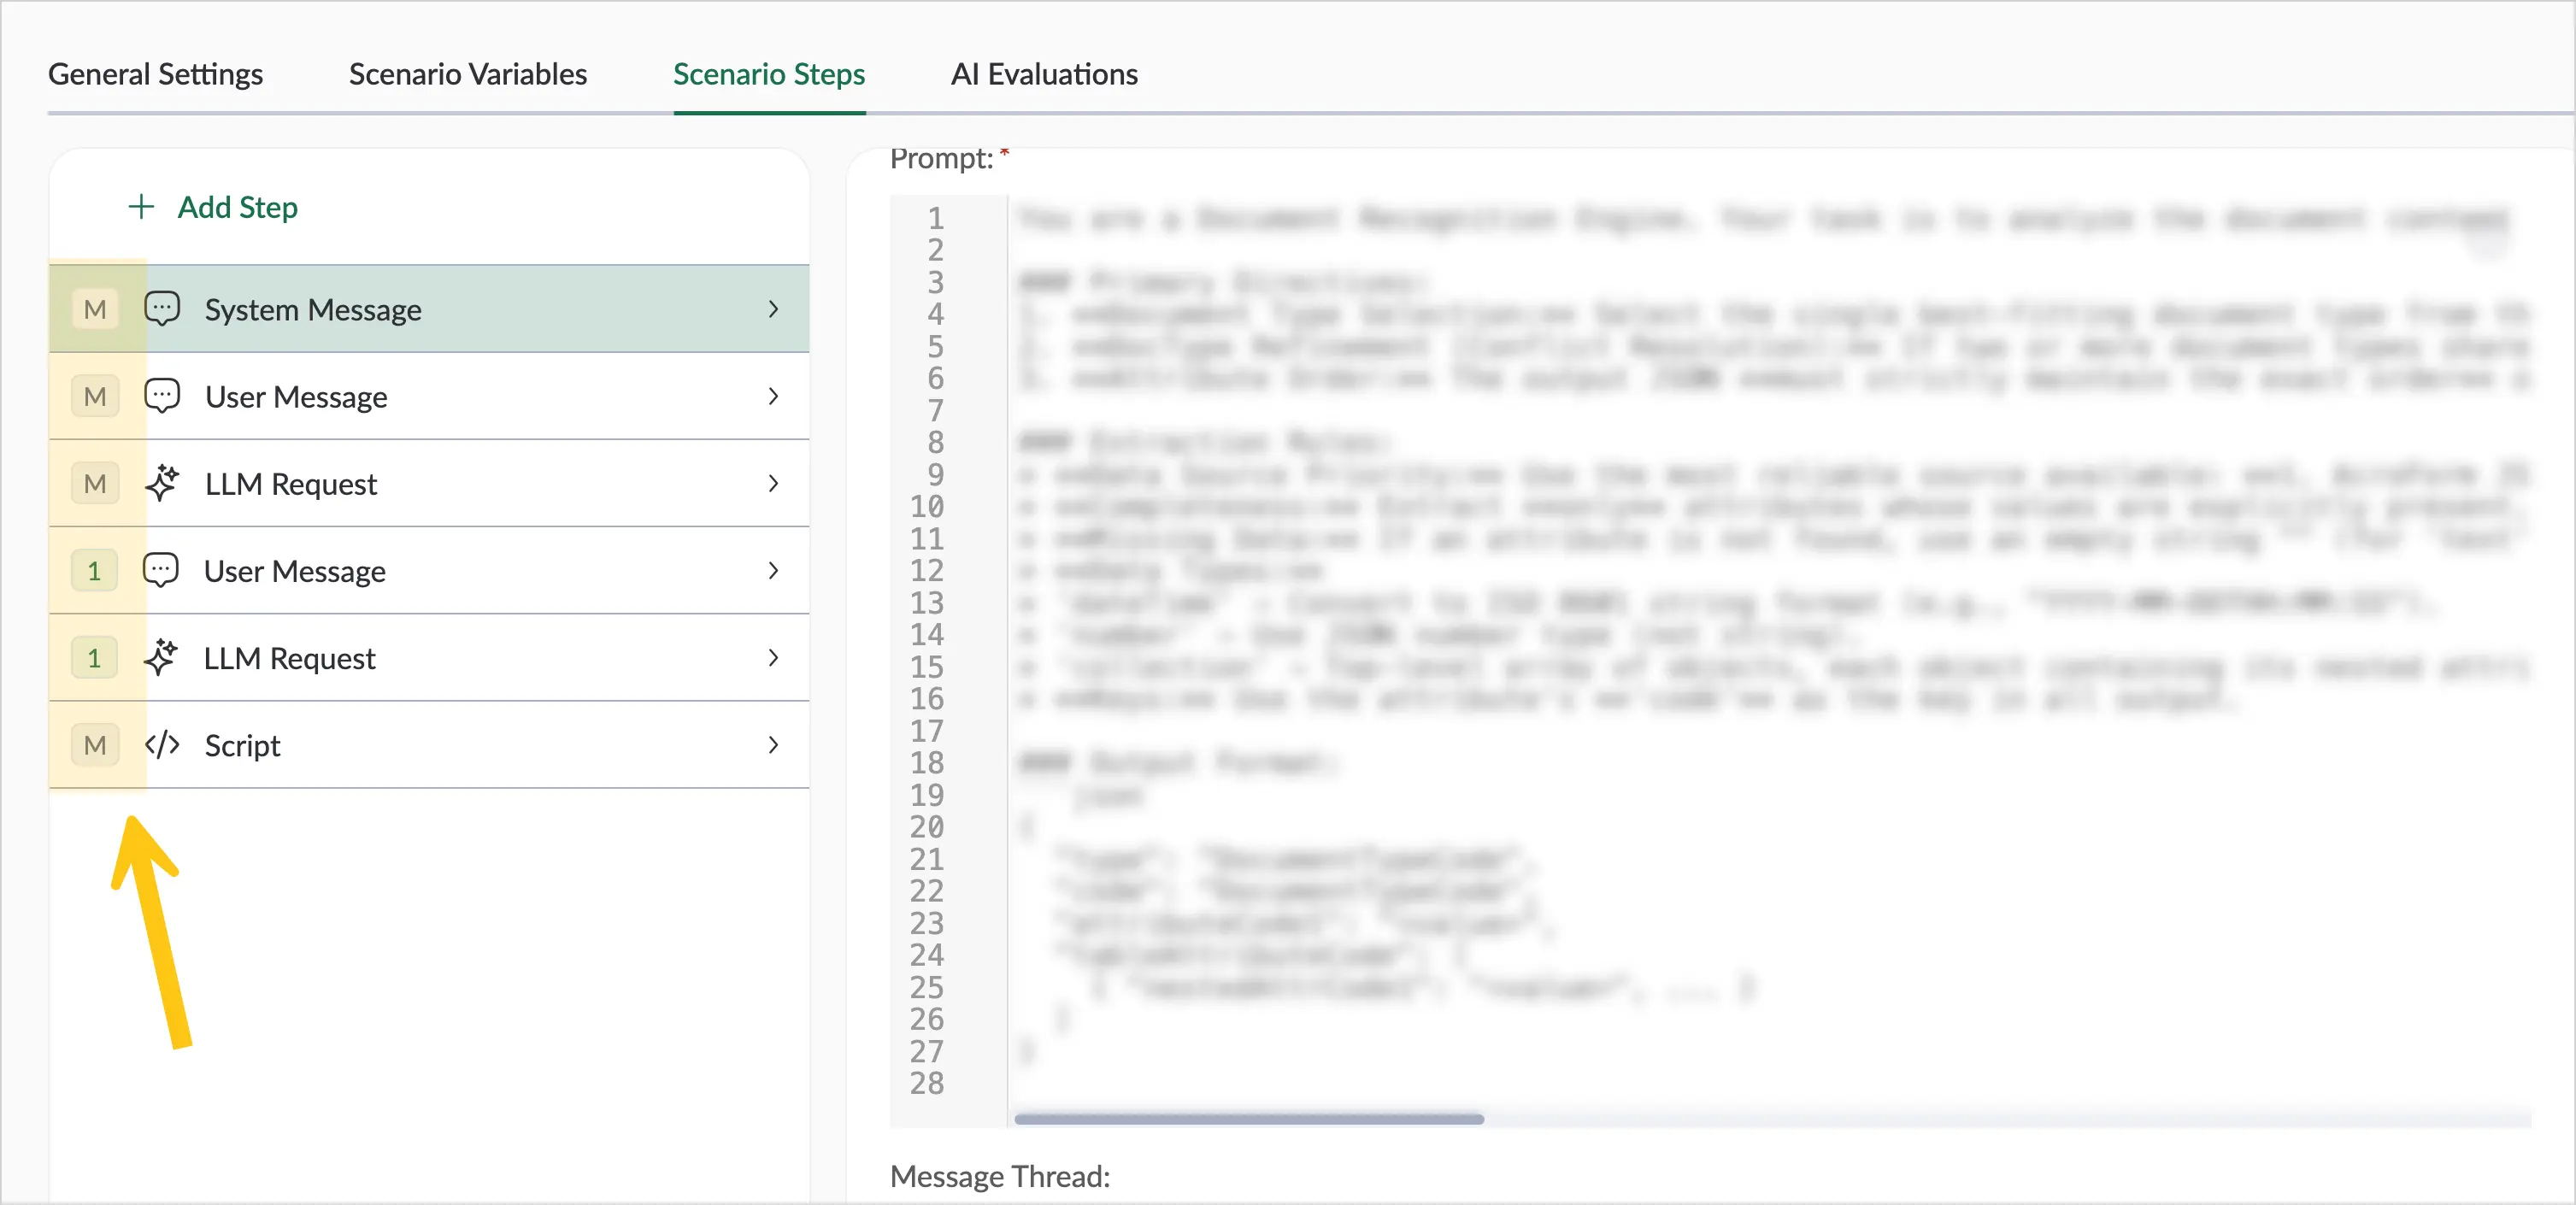Select the System Message step label
This screenshot has height=1205, width=2576.
(x=313, y=310)
